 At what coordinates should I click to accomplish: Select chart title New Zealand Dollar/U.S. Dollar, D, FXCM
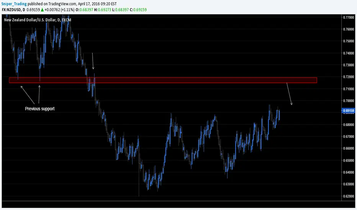click(38, 20)
